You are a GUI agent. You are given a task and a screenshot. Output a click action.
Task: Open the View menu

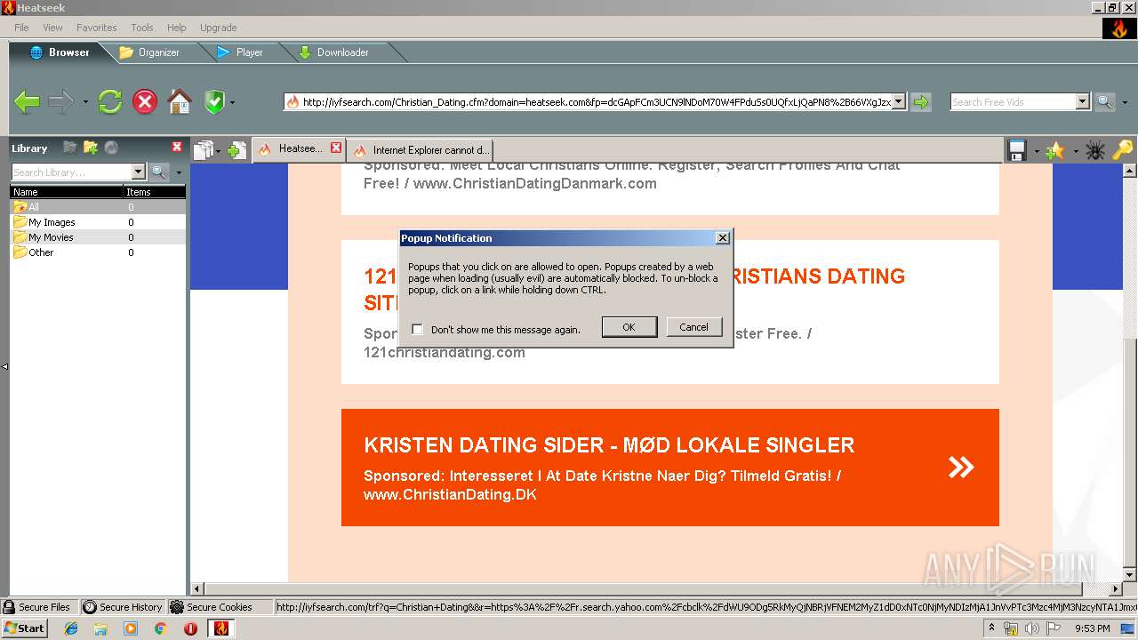[x=52, y=28]
